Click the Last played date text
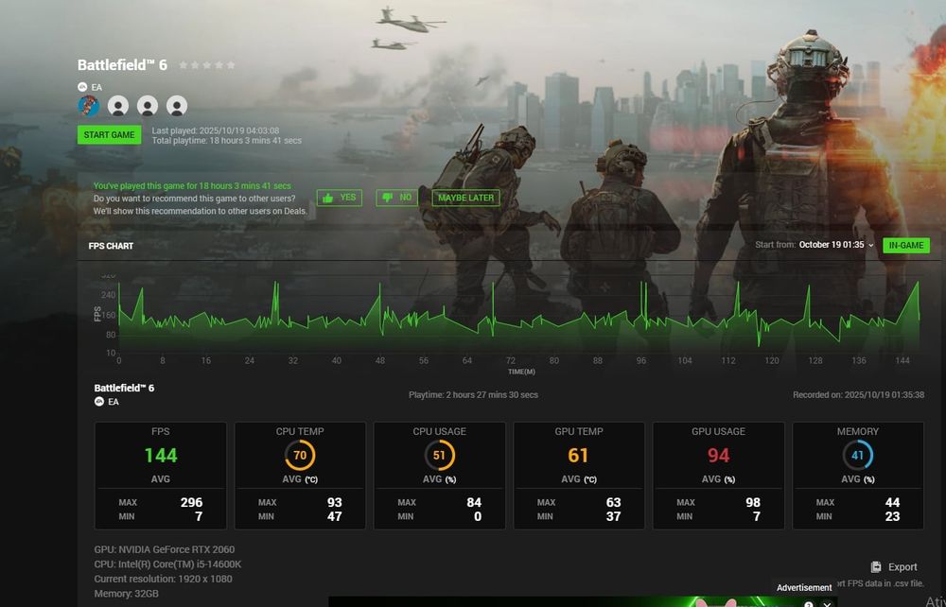Viewport: 946px width, 607px height. (216, 130)
